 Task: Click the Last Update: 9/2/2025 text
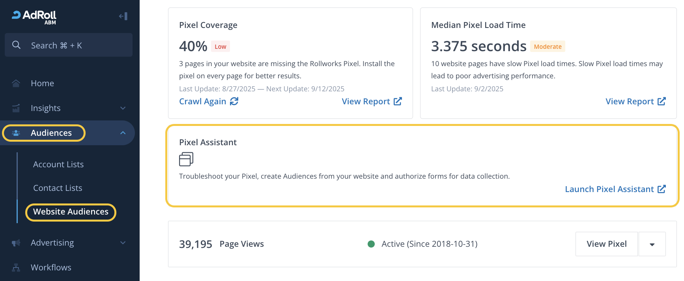coord(467,89)
